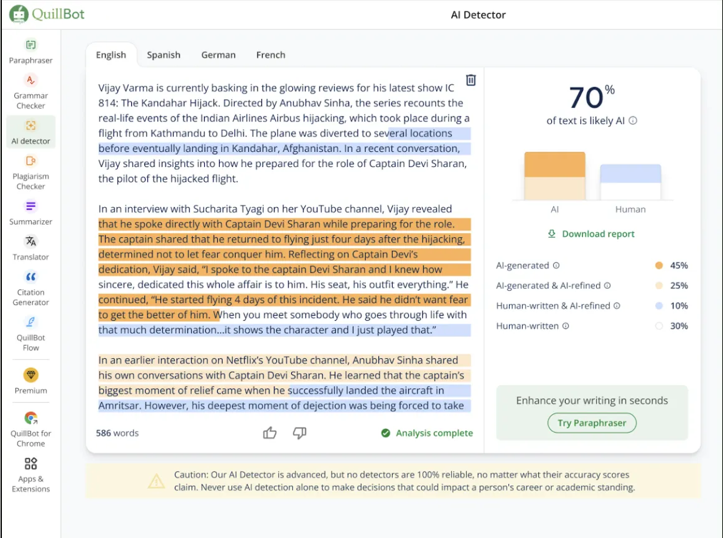Click the trash icon to delete text

tap(471, 80)
